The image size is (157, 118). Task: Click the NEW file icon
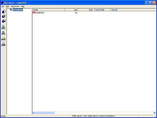click(x=3, y=44)
